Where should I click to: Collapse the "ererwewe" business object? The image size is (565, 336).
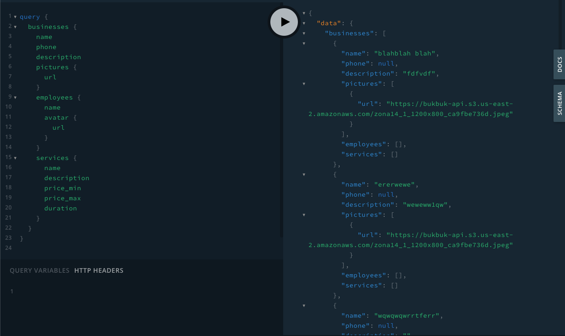[304, 174]
